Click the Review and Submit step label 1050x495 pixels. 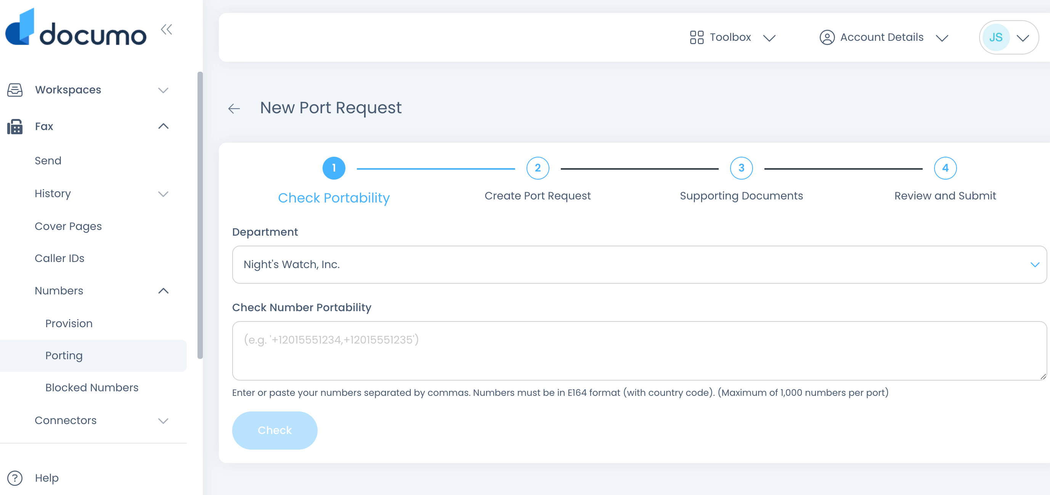tap(945, 196)
